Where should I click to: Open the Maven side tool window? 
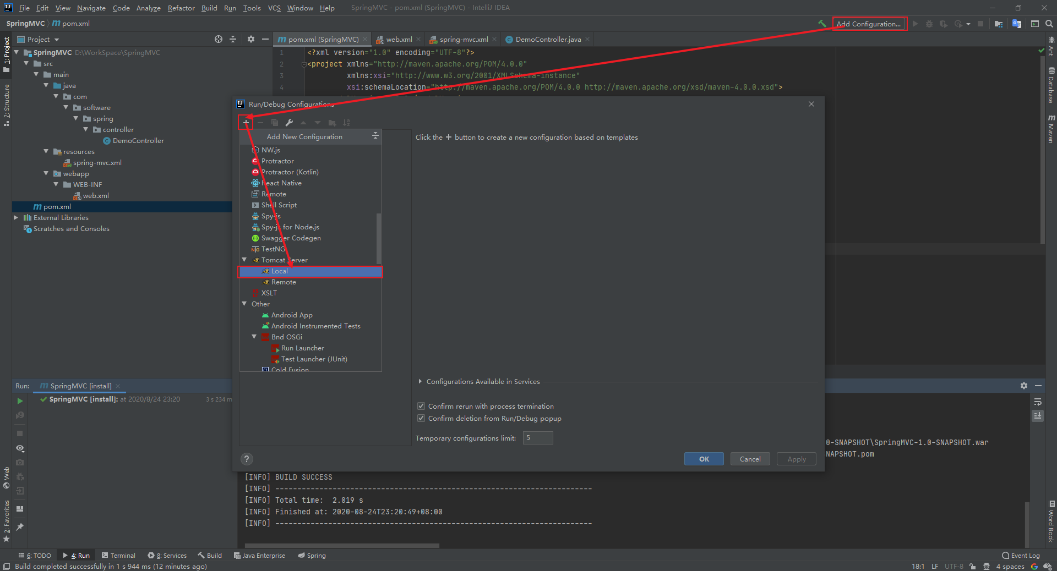coord(1051,129)
